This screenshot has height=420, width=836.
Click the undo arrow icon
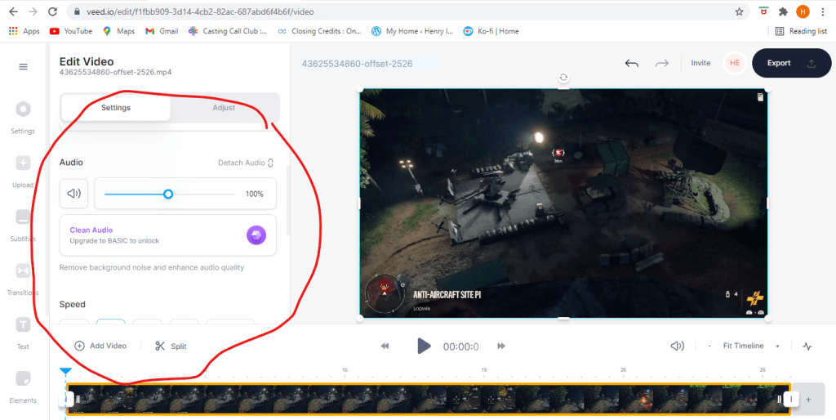[631, 63]
